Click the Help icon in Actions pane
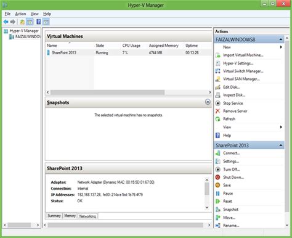292x238 pixels. tap(217, 136)
